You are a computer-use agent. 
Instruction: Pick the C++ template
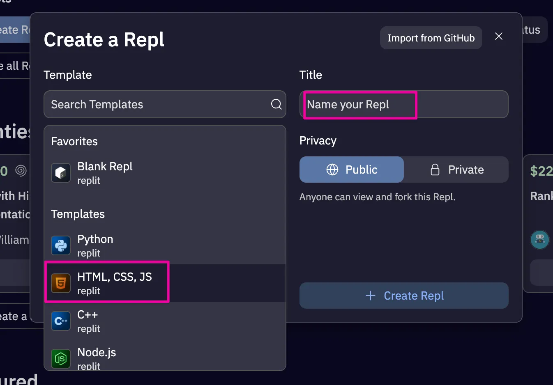click(x=165, y=321)
